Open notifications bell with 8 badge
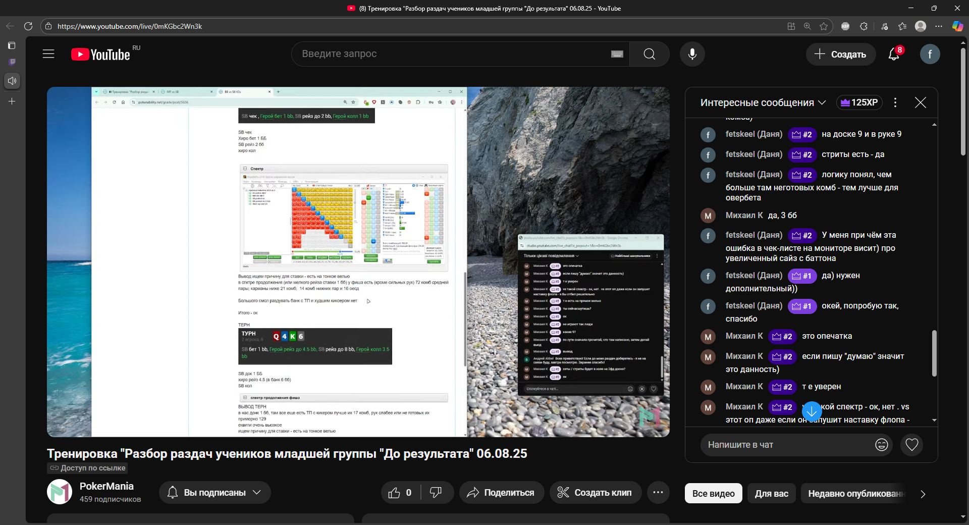 click(x=894, y=54)
